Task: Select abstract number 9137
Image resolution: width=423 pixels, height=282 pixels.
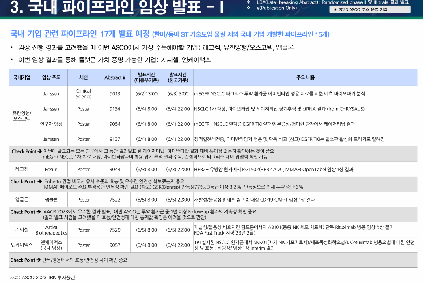Action: (x=115, y=139)
